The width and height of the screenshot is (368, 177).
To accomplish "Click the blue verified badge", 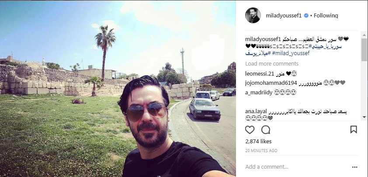I will pyautogui.click(x=306, y=16).
